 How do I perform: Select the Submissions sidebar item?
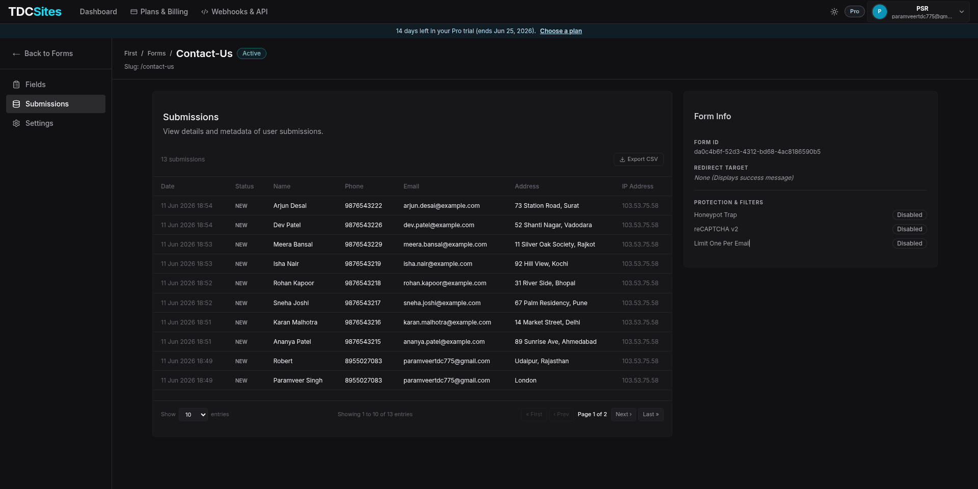click(56, 104)
